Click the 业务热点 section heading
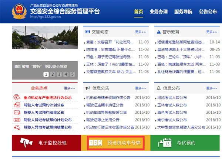 (x=39, y=88)
